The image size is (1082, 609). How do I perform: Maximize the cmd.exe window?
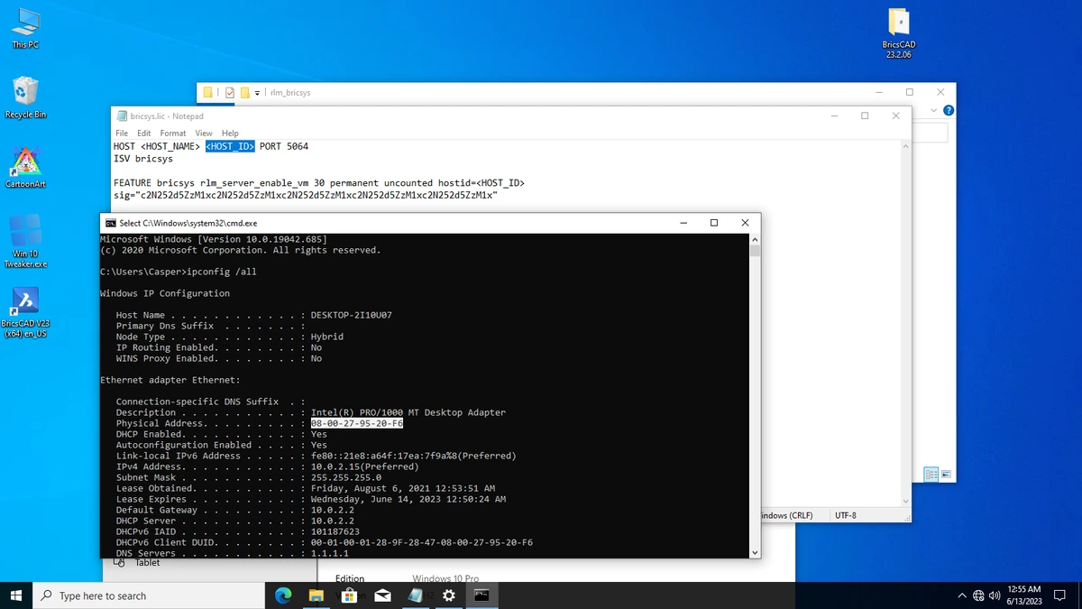[x=714, y=223]
